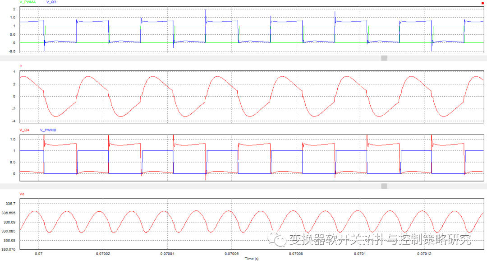The height and width of the screenshot is (261, 487).
Task: Click the 4 value on the Ir plot axis
Action: click(14, 72)
